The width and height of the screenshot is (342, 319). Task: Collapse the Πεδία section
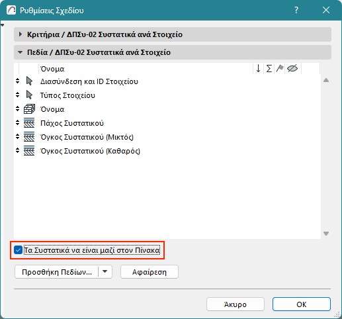[21, 52]
